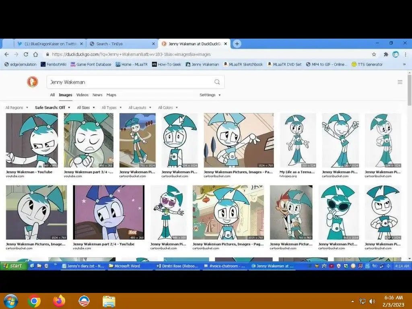Viewport: 412px width, 309px height.
Task: Show hidden tray icons arrow
Action: (352, 301)
